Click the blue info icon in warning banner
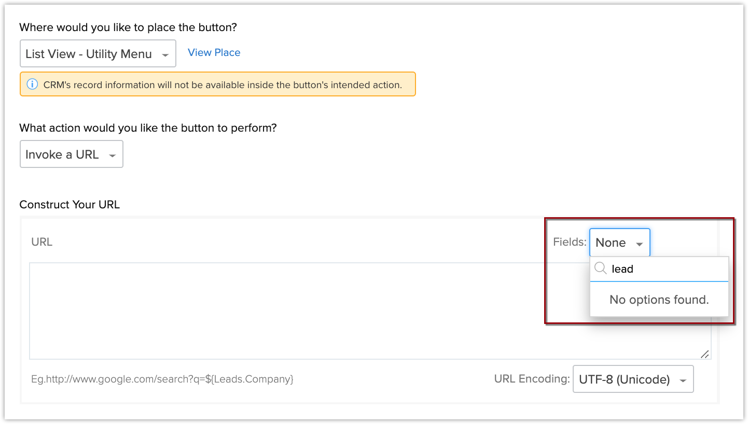Image resolution: width=748 pixels, height=424 pixels. 32,84
